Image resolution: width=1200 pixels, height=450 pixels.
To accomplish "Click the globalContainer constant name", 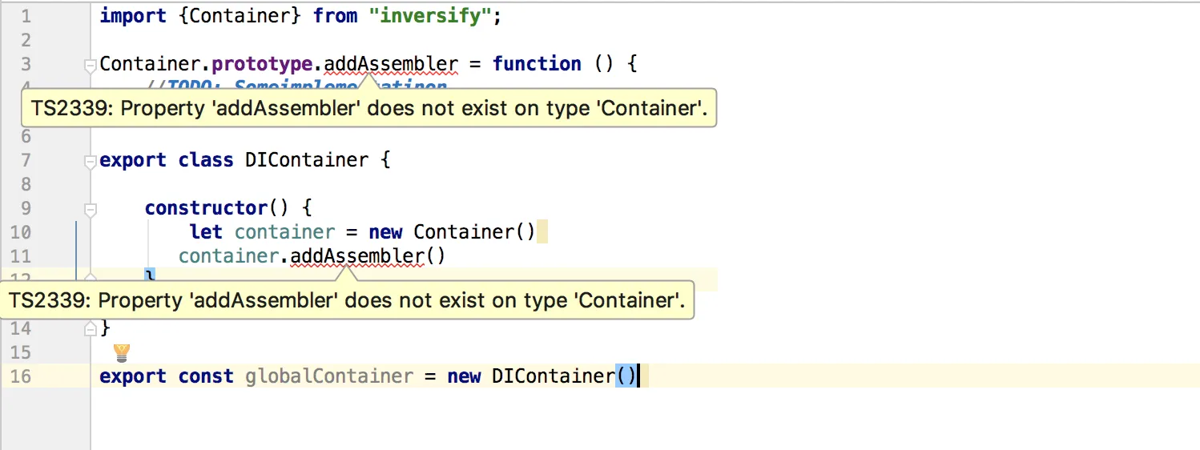I will 329,376.
